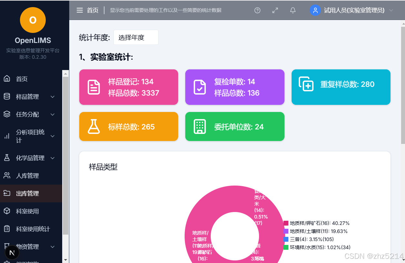Click the flask icon beside 化学品管理
405x263 pixels.
(x=7, y=158)
